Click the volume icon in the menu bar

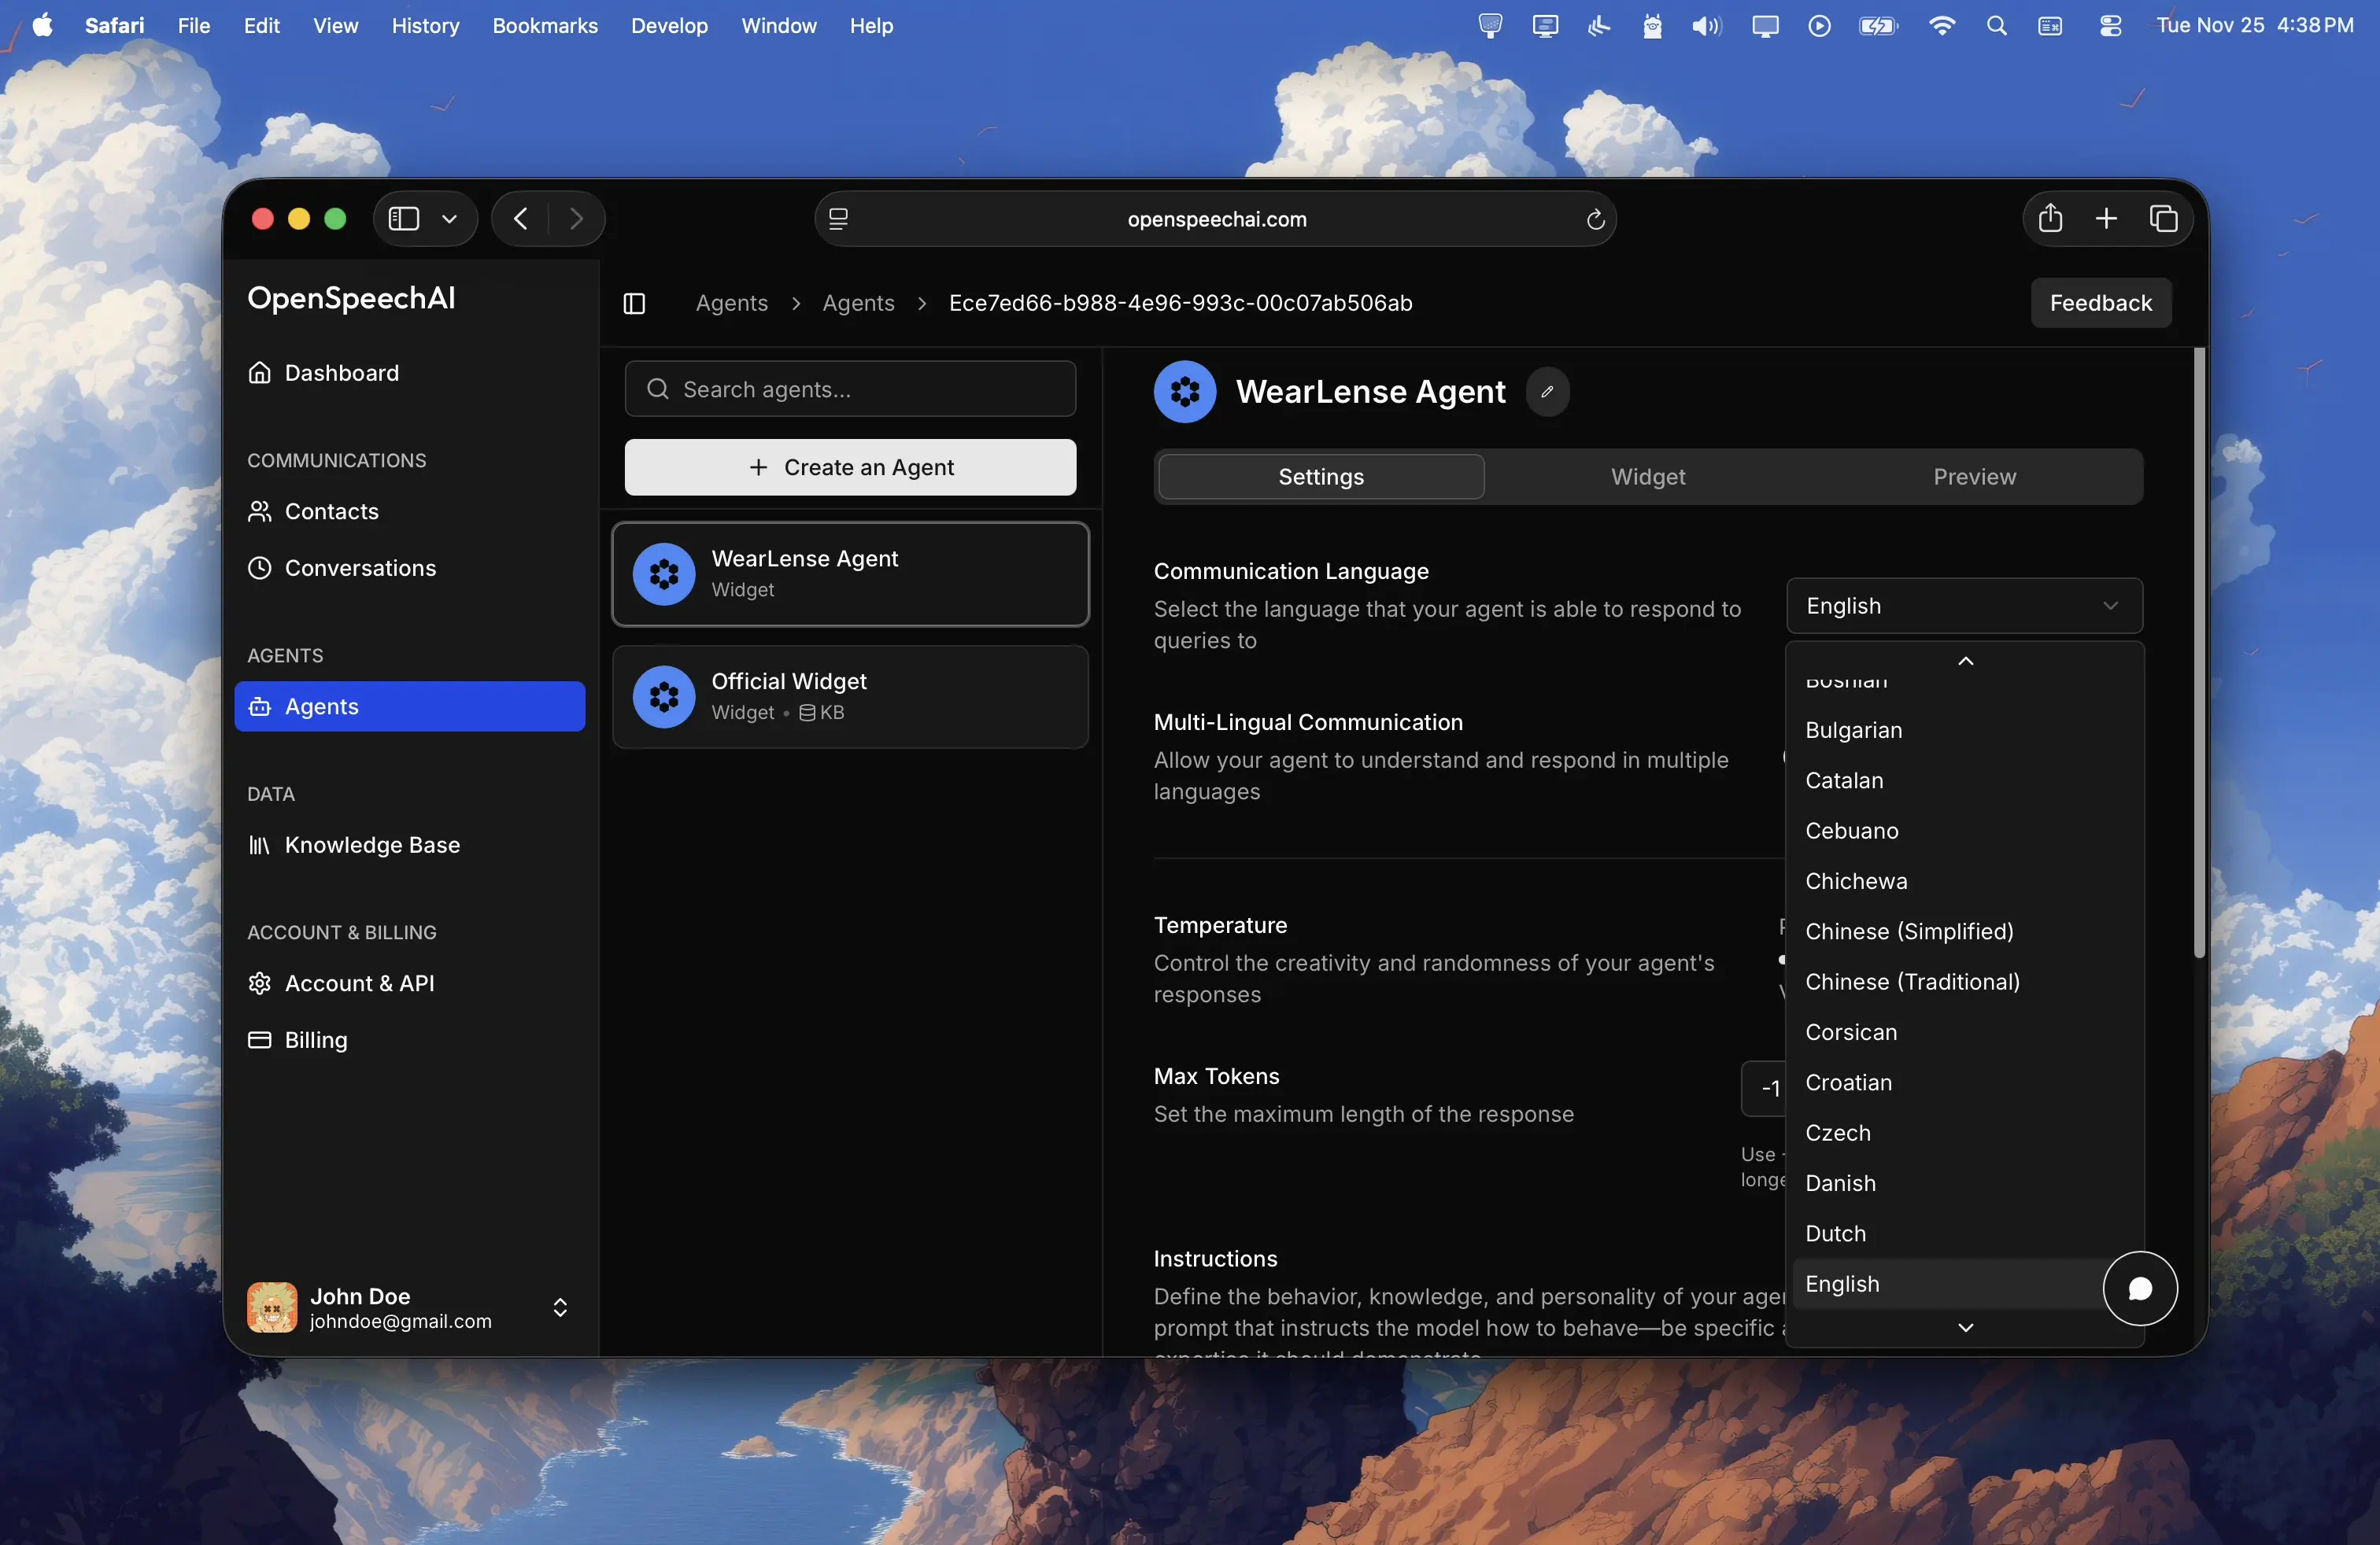point(1706,26)
